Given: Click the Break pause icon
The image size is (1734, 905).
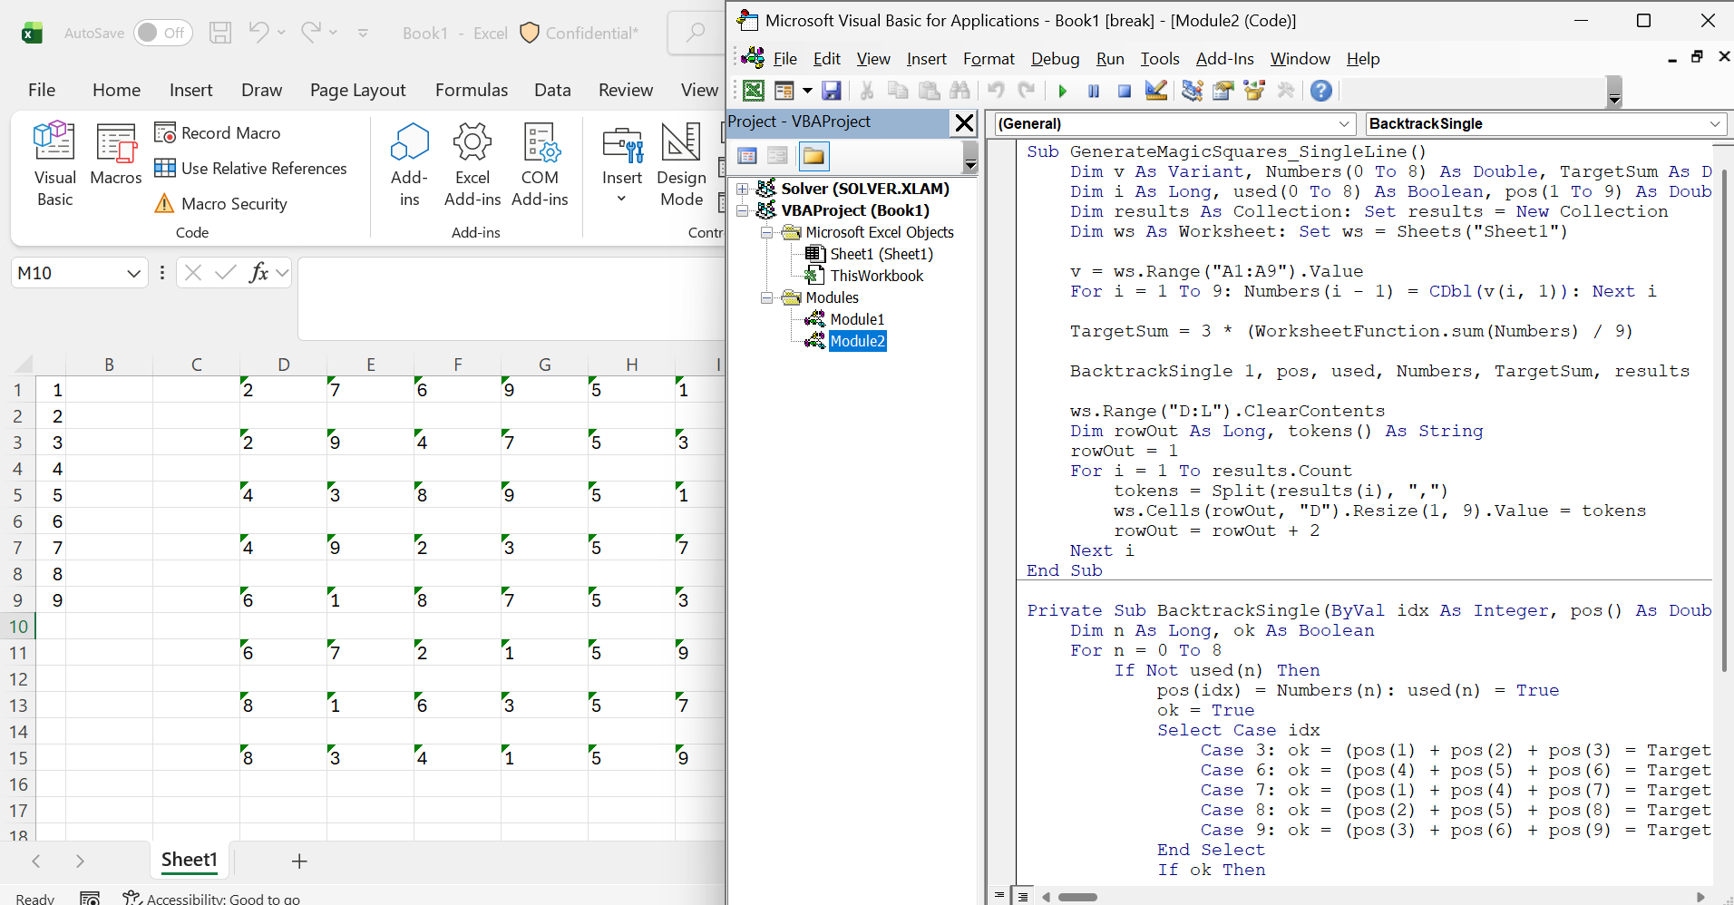Looking at the screenshot, I should [x=1093, y=91].
